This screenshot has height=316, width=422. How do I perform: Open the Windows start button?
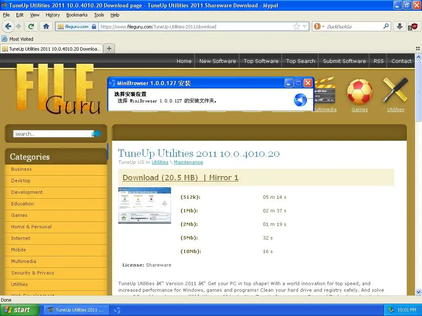tap(19, 310)
